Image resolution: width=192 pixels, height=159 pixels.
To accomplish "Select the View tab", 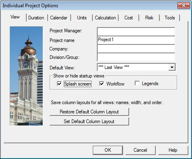I will point(15,17).
